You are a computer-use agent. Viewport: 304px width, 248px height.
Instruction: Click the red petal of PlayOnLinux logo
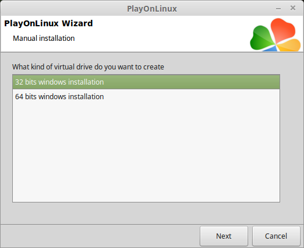[284, 29]
